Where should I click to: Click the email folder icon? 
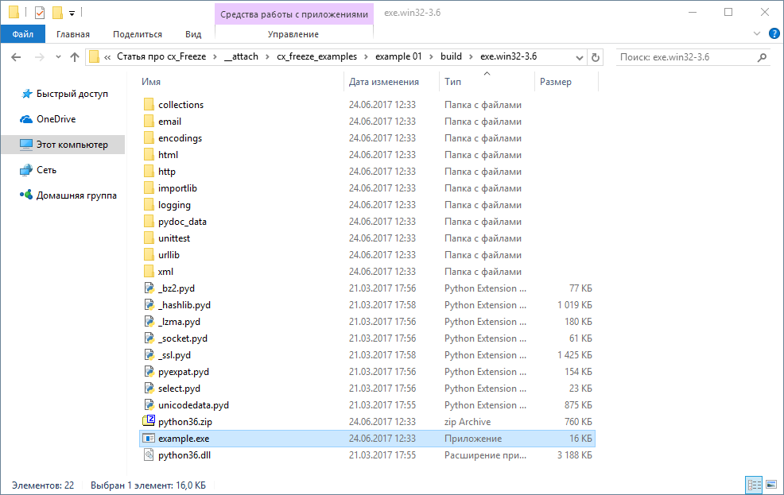coord(149,122)
